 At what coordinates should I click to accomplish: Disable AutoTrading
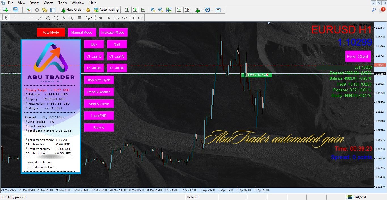coord(106,10)
